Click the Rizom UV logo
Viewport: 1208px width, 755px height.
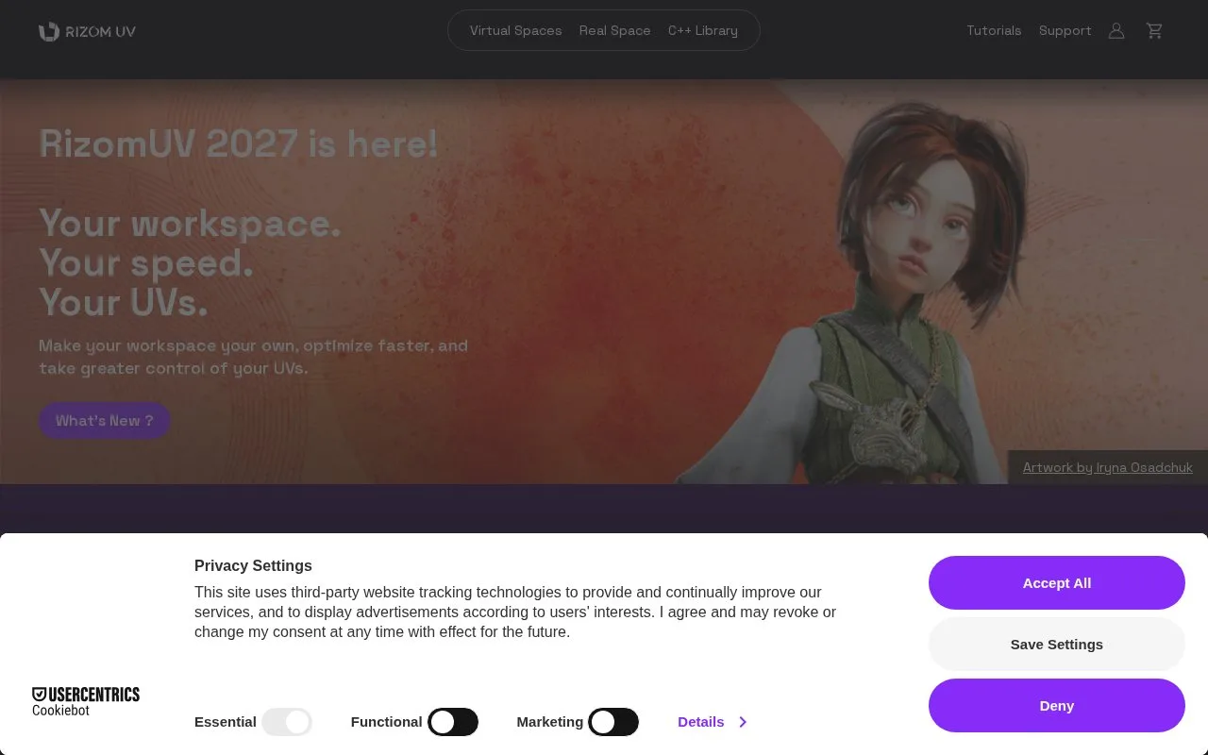click(87, 31)
